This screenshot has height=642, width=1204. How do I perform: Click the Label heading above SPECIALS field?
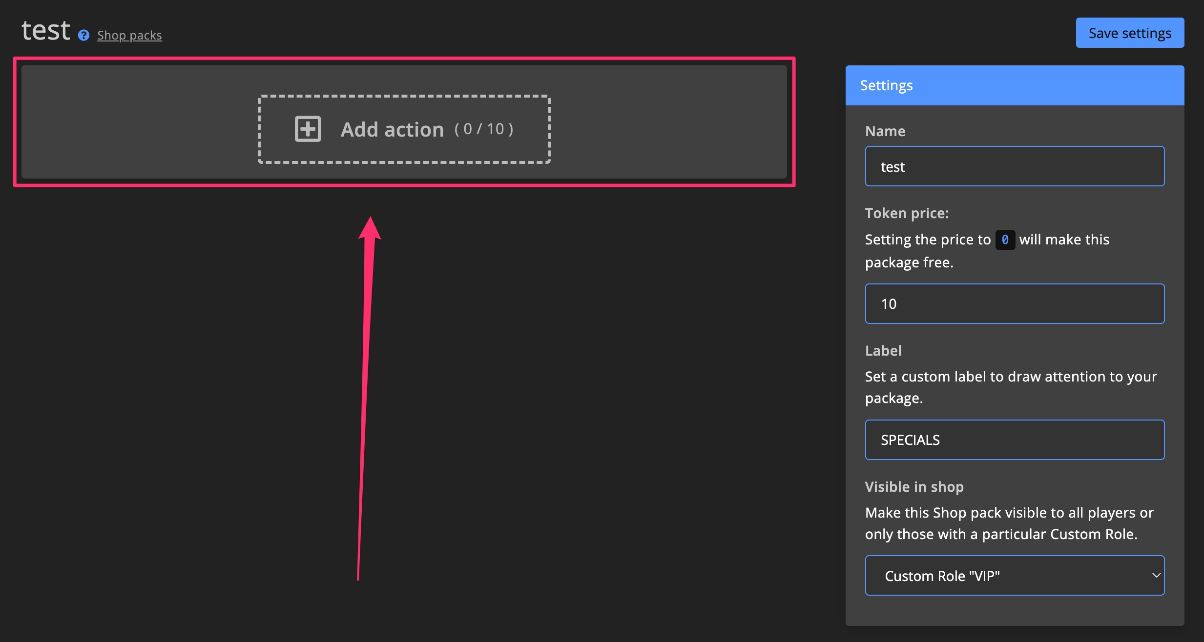coord(883,350)
